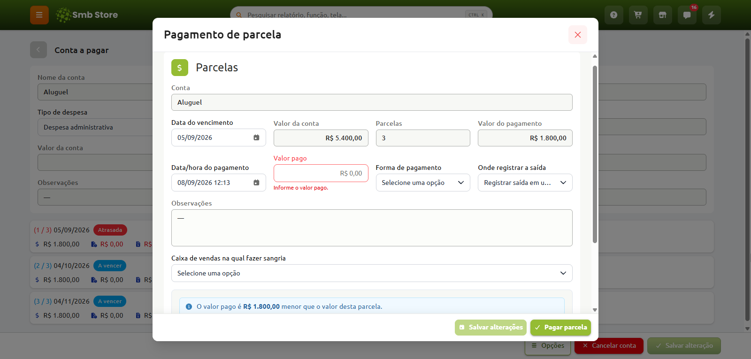Click the (1 / 3) 05/09/2026 installment text
The height and width of the screenshot is (359, 751).
[61, 230]
